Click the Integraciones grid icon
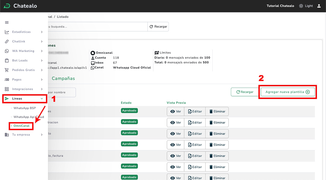 [7, 89]
